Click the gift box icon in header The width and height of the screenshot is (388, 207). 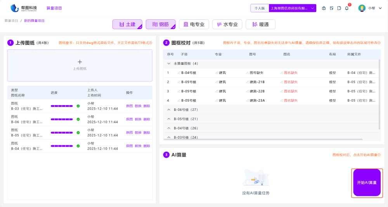pyautogui.click(x=324, y=8)
